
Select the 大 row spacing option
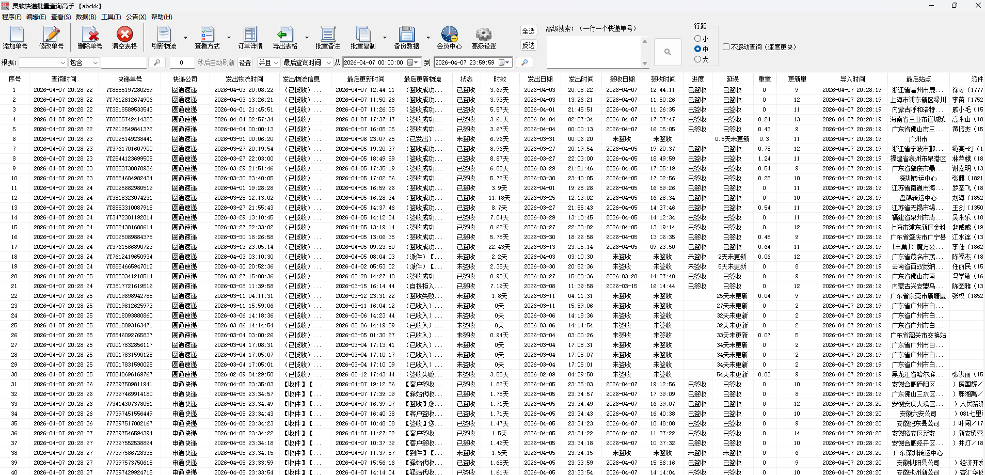coord(698,59)
